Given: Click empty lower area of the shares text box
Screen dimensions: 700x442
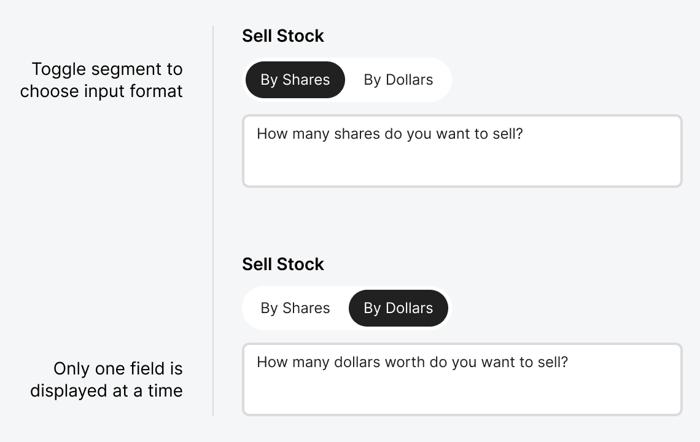Looking at the screenshot, I should (x=462, y=168).
